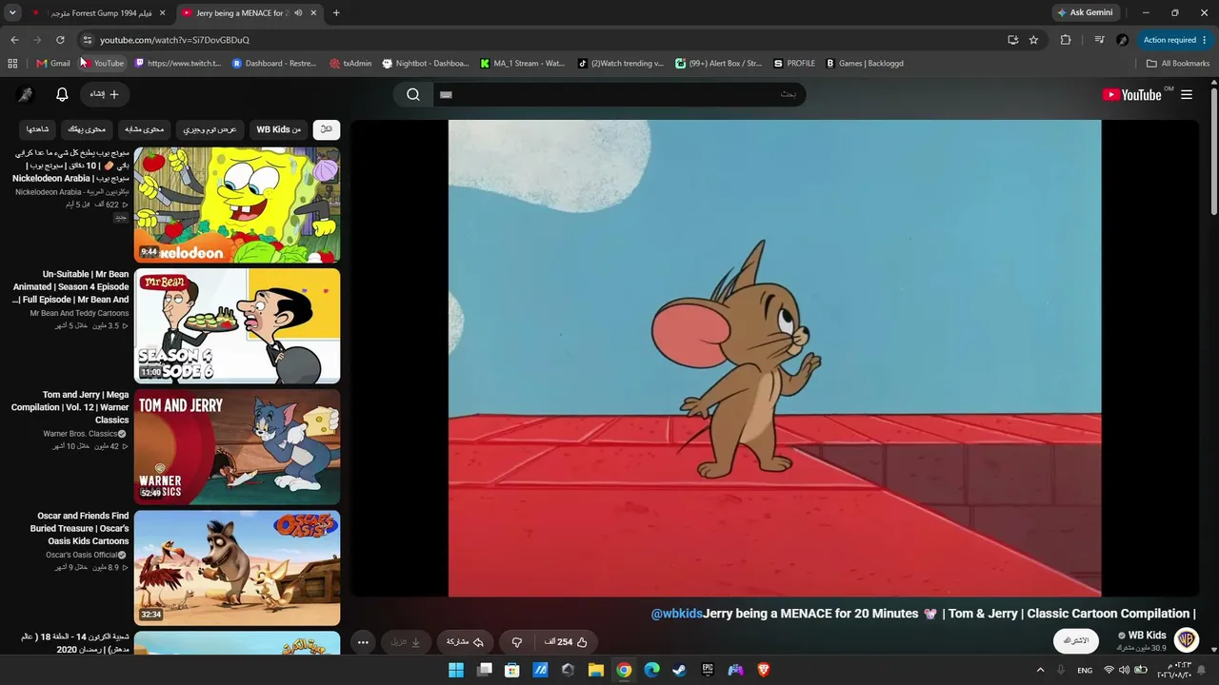Open the YouTube bookmark
This screenshot has width=1219, height=685.
pos(102,64)
